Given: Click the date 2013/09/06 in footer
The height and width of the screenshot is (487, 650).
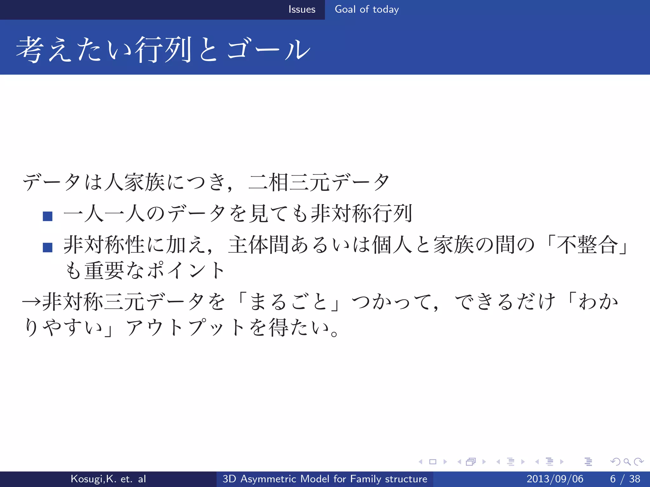Looking at the screenshot, I should 555,479.
